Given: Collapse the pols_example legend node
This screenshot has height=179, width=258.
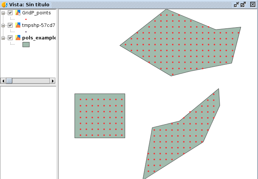Looking at the screenshot, I should tap(3, 38).
